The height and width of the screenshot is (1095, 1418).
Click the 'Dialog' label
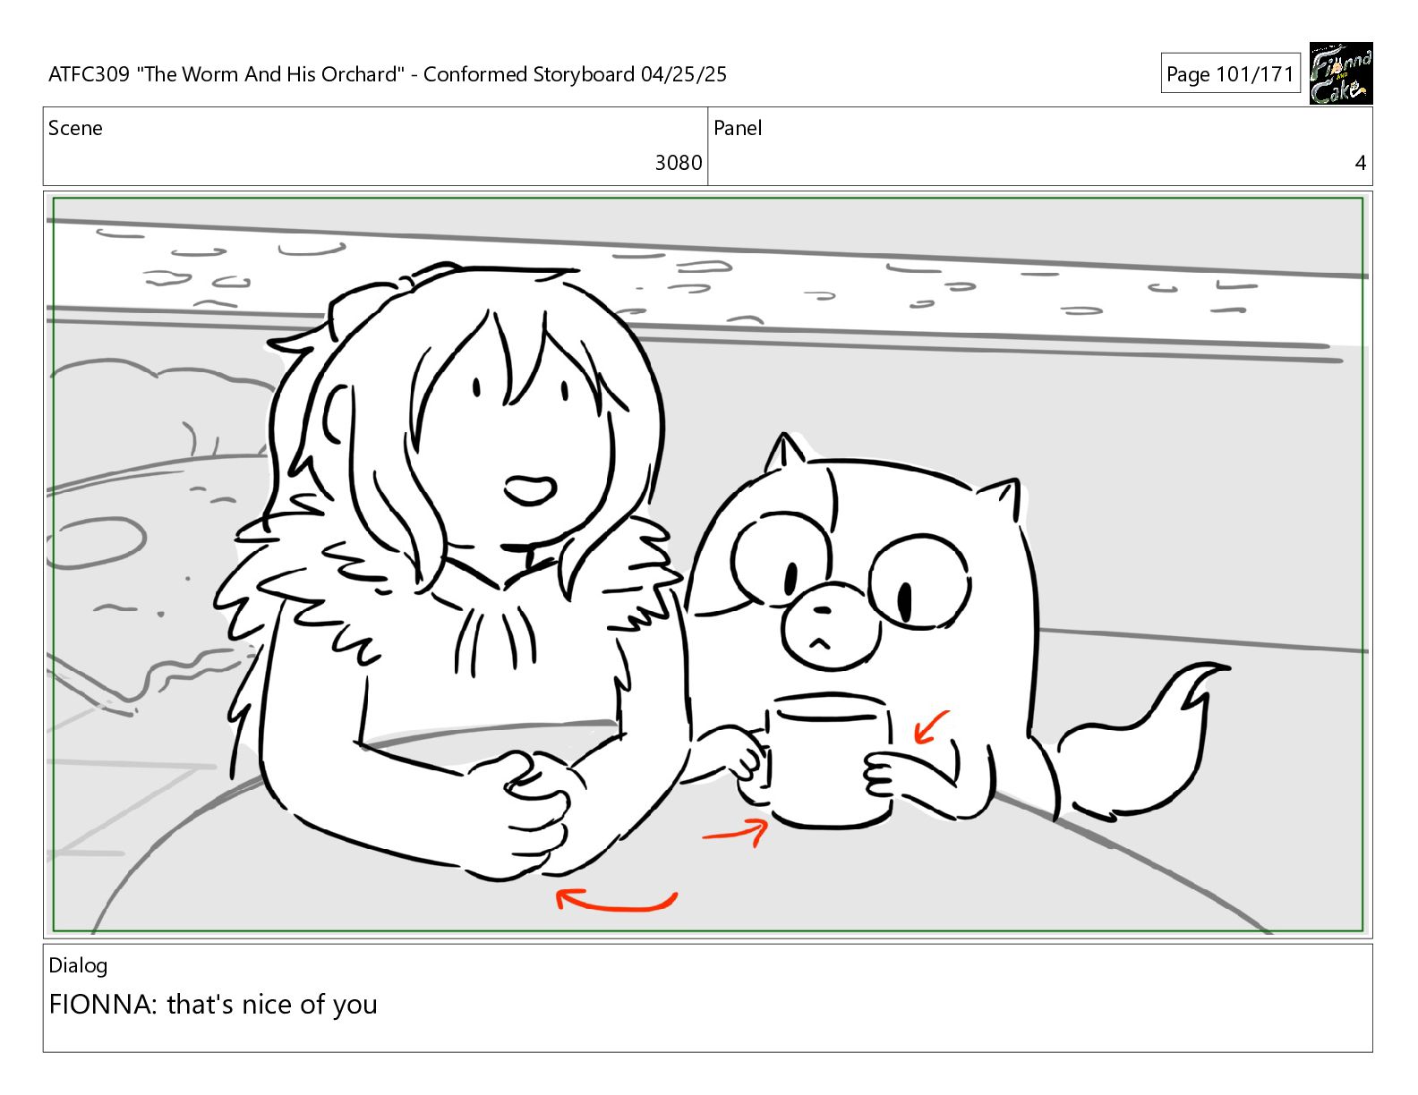point(78,965)
